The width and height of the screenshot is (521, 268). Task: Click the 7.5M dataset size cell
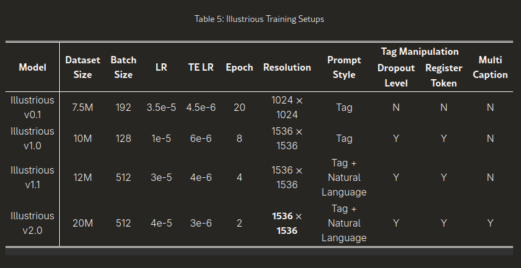click(x=82, y=107)
